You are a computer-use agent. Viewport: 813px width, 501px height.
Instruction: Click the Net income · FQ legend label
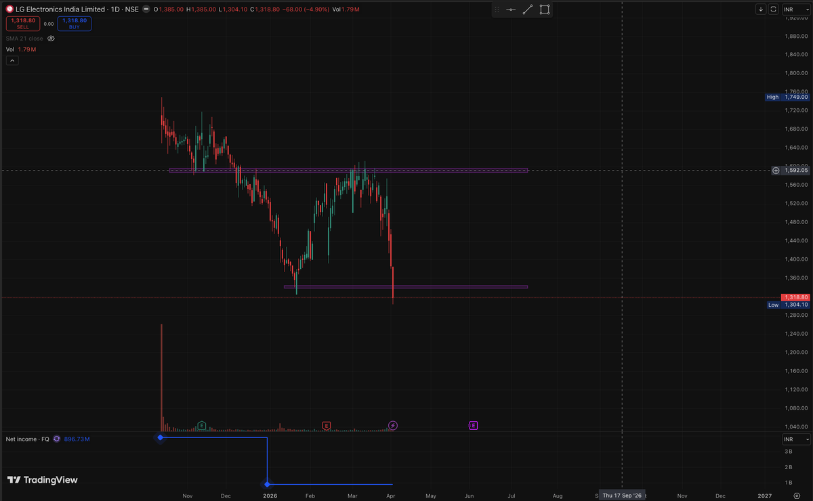click(27, 439)
